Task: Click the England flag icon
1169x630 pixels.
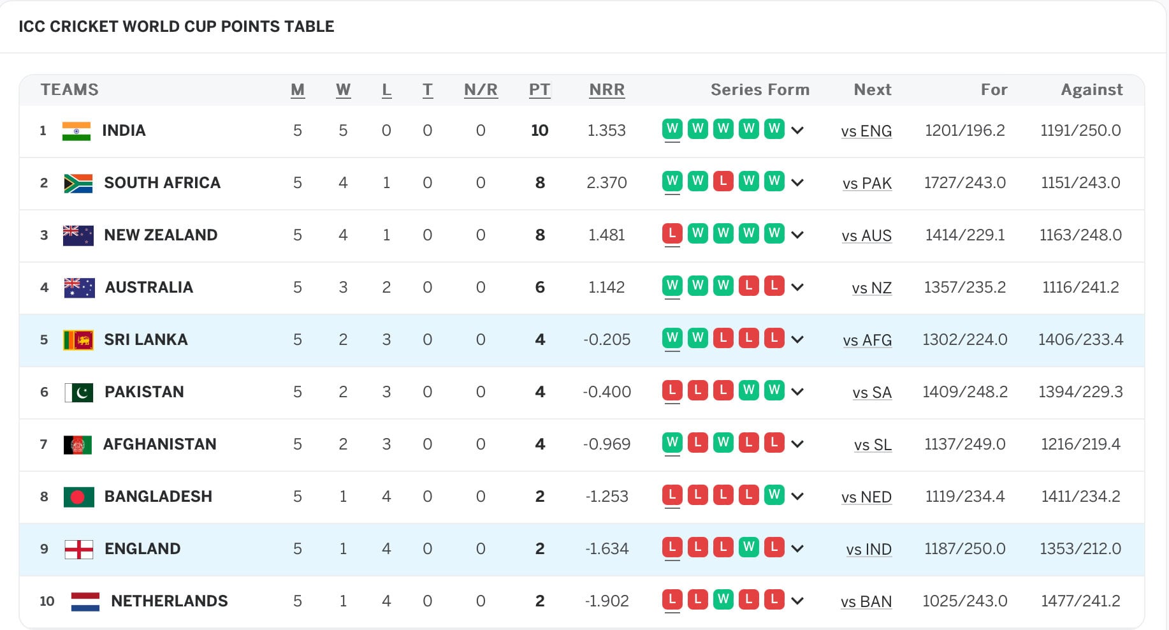Action: pyautogui.click(x=79, y=549)
